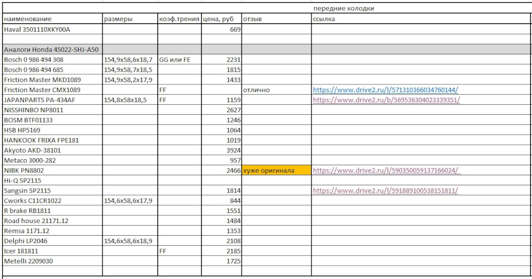Select 'Friction Master CMX1089' cell
This screenshot has width=532, height=279.
(52, 90)
